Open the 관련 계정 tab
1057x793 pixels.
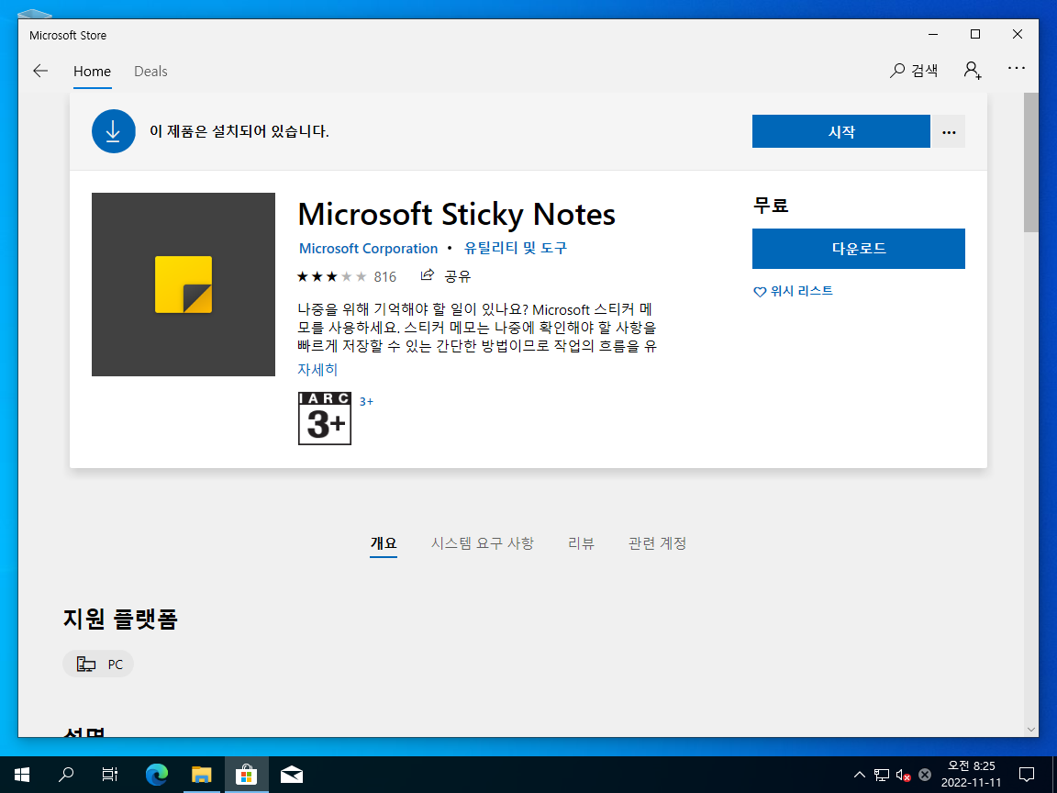coord(657,543)
